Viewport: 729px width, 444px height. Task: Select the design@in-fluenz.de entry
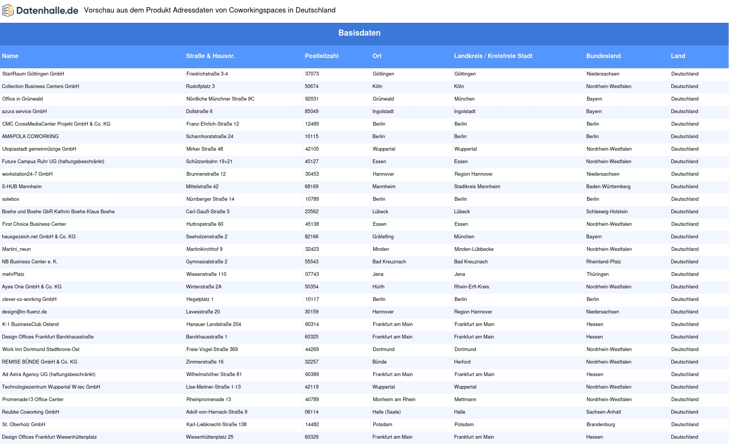24,312
